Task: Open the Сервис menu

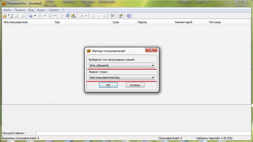Action: [x=54, y=10]
